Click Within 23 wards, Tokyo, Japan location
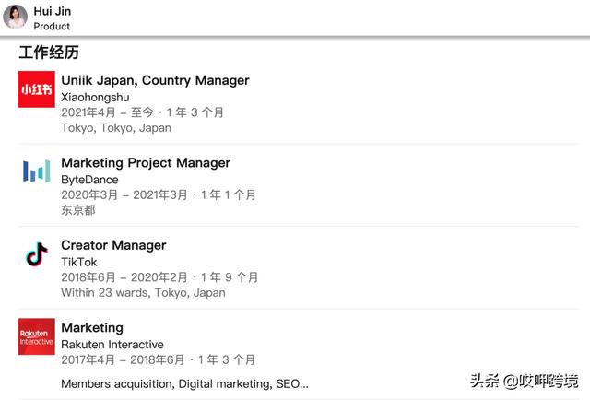Viewport: 590px width, 400px height. click(144, 293)
